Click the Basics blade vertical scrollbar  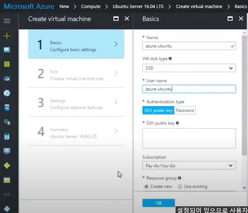[244, 95]
